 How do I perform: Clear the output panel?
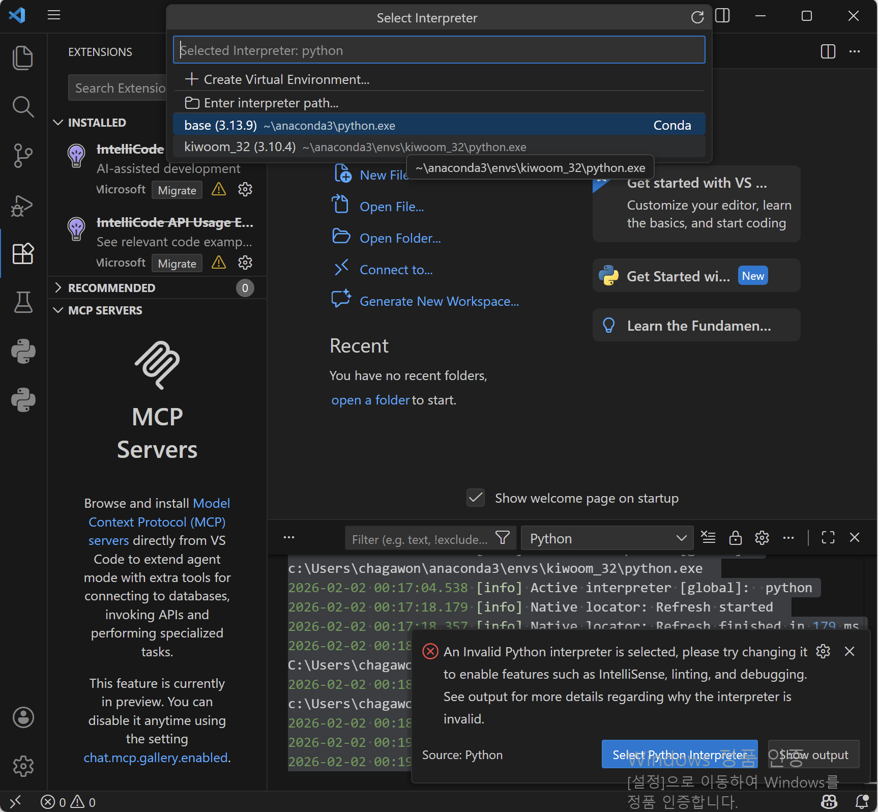pyautogui.click(x=708, y=538)
